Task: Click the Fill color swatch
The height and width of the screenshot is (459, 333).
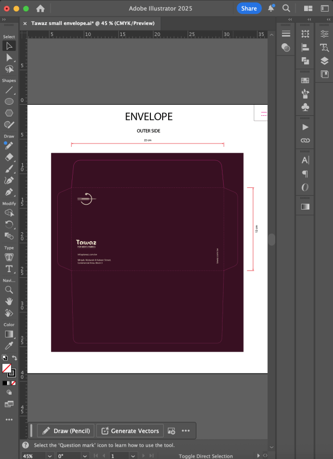Action: coord(6,368)
